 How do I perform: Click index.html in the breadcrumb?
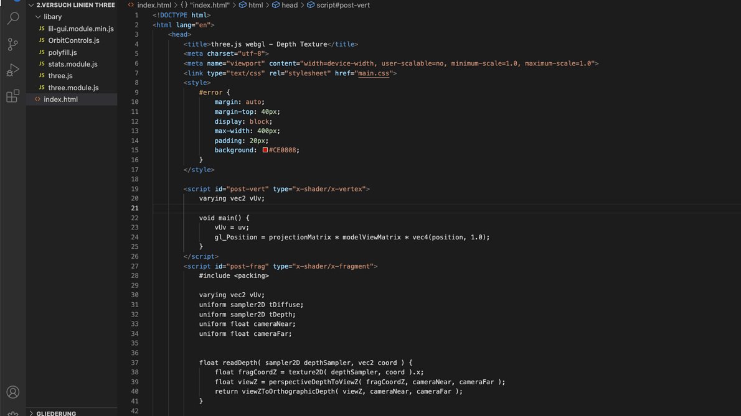tap(154, 5)
